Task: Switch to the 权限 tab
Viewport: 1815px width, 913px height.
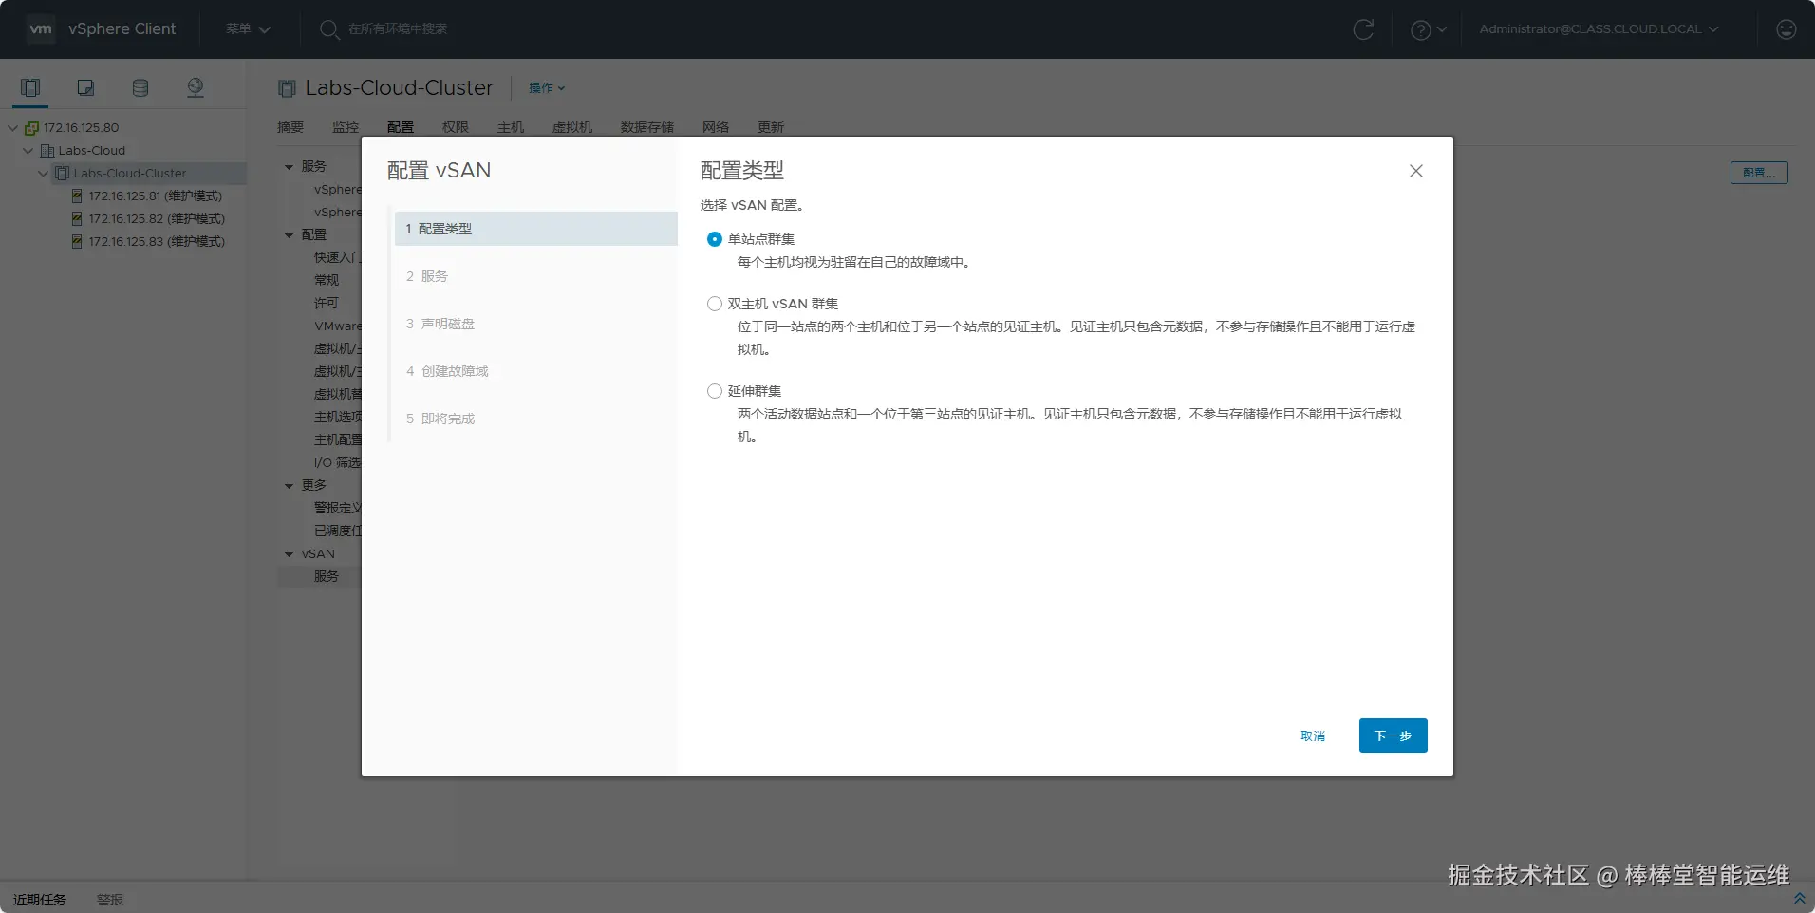Action: click(x=456, y=127)
